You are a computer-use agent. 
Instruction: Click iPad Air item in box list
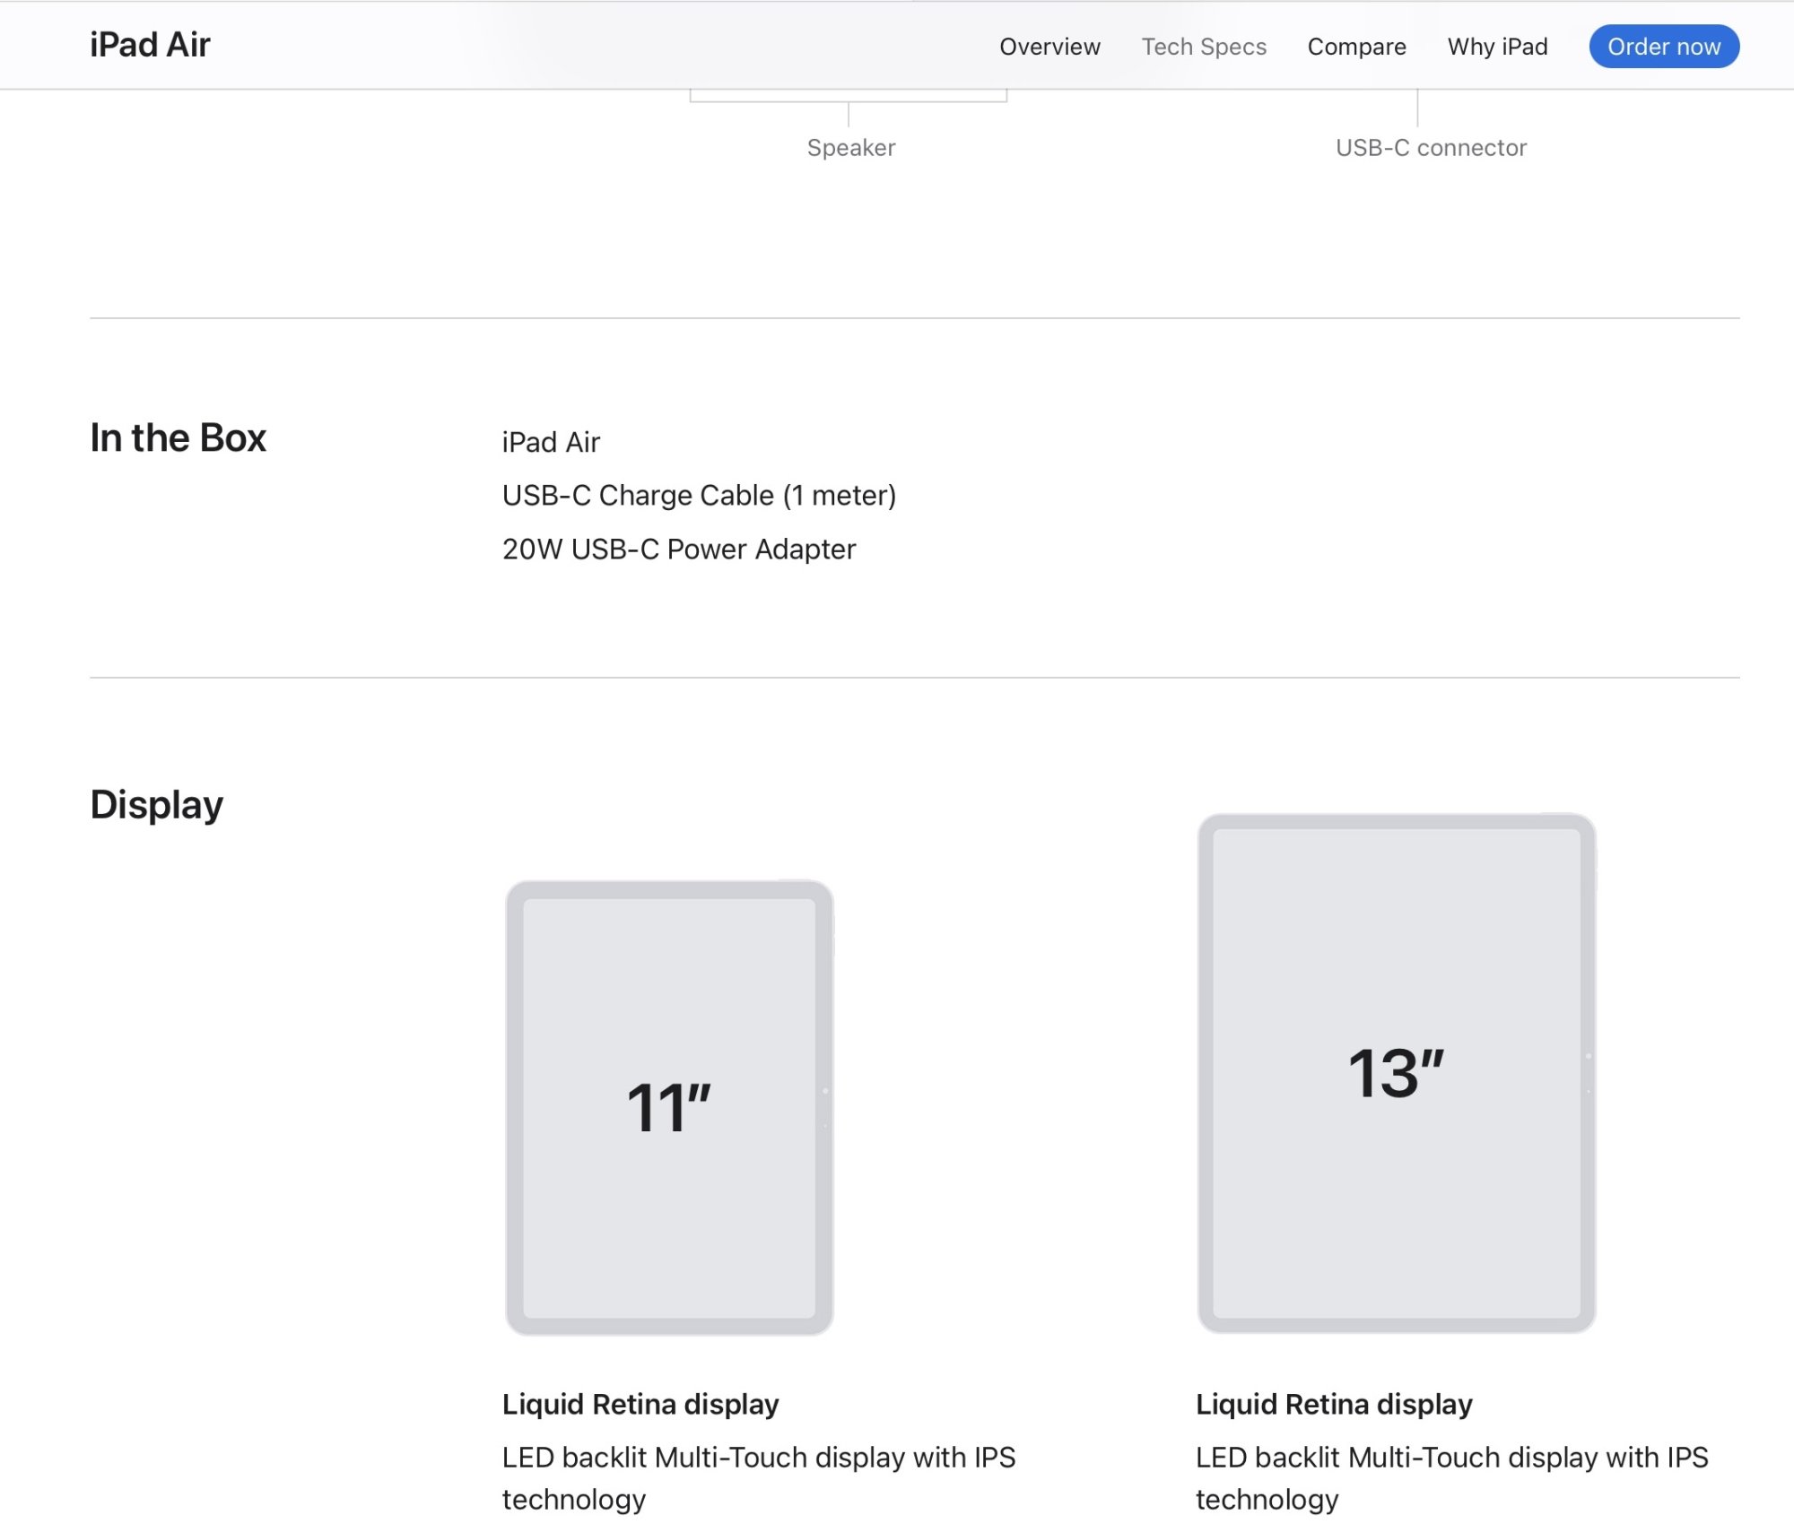pyautogui.click(x=551, y=443)
